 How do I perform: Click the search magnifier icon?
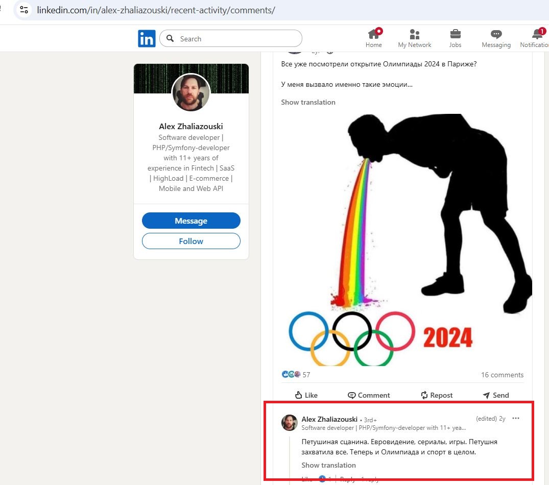click(x=170, y=38)
